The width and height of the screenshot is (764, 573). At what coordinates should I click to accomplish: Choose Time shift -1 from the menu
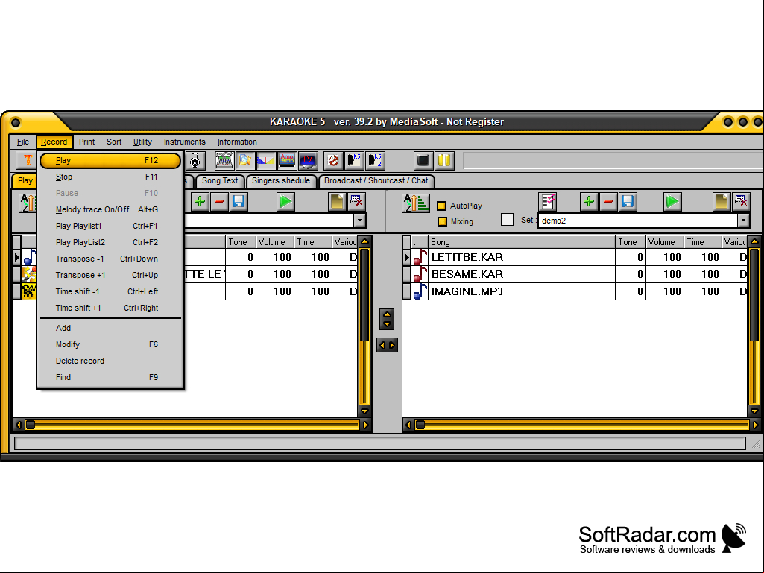[110, 291]
